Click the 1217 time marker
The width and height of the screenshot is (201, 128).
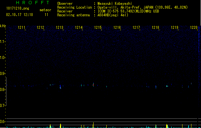pos(136,28)
